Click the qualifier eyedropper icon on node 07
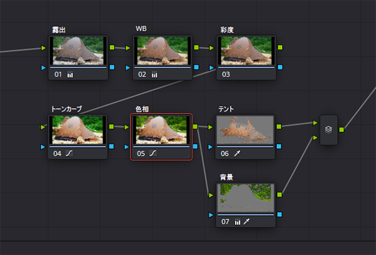Image resolution: width=376 pixels, height=255 pixels. pos(246,222)
